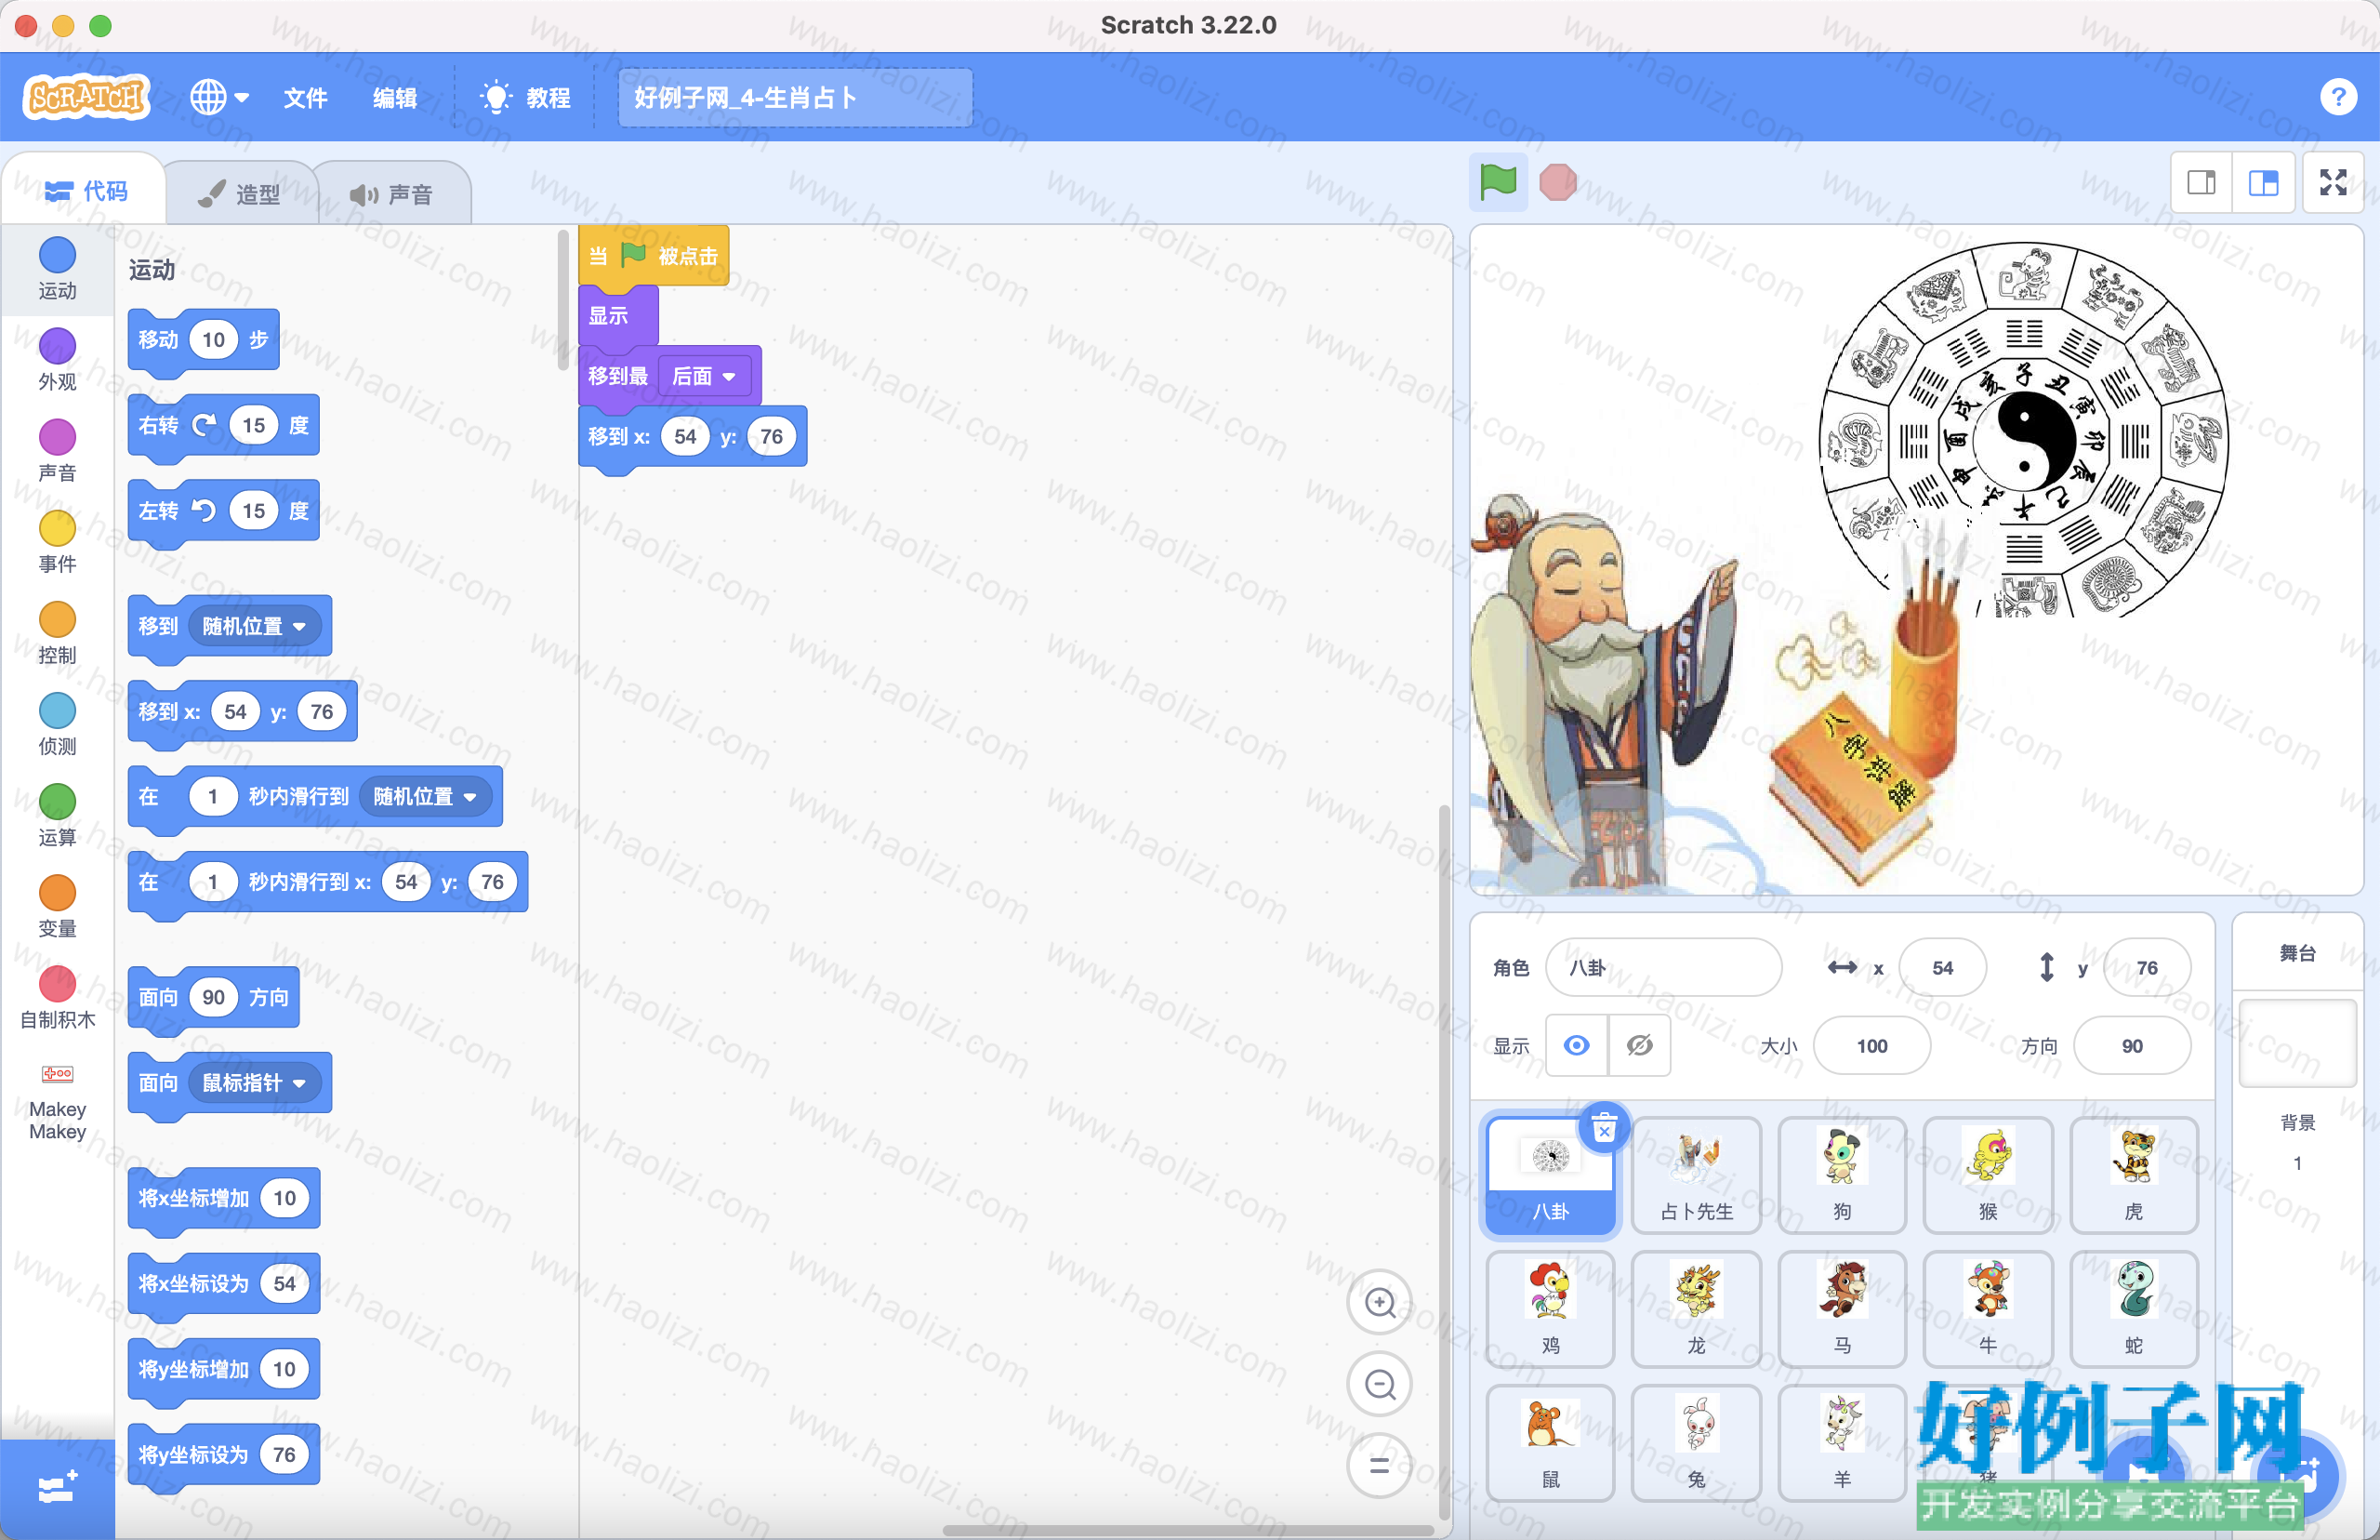Select the 变量 block category

[57, 906]
